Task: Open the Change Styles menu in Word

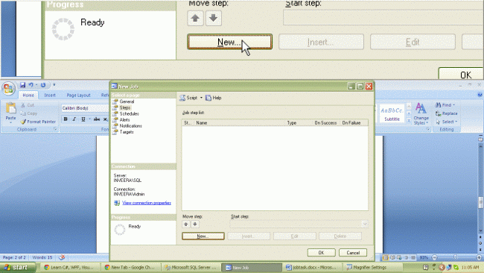Action: pos(421,114)
